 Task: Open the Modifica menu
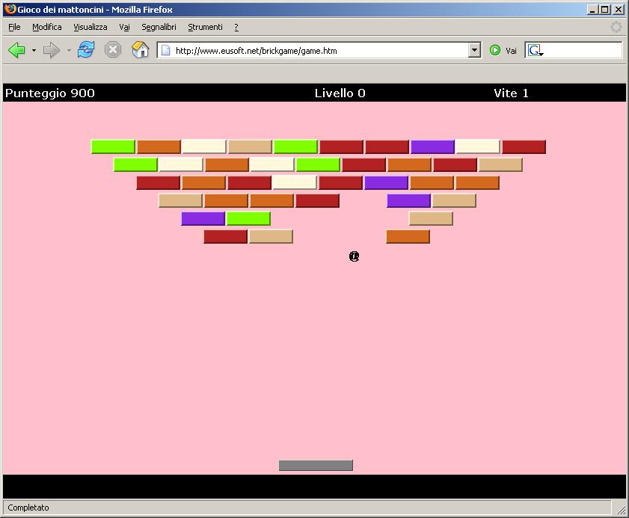tap(47, 27)
